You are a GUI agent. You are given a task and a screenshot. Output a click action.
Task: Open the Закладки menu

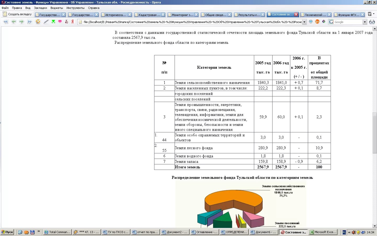(41, 8)
